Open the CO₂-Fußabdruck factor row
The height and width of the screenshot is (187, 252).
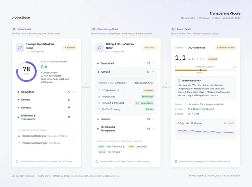(126, 90)
